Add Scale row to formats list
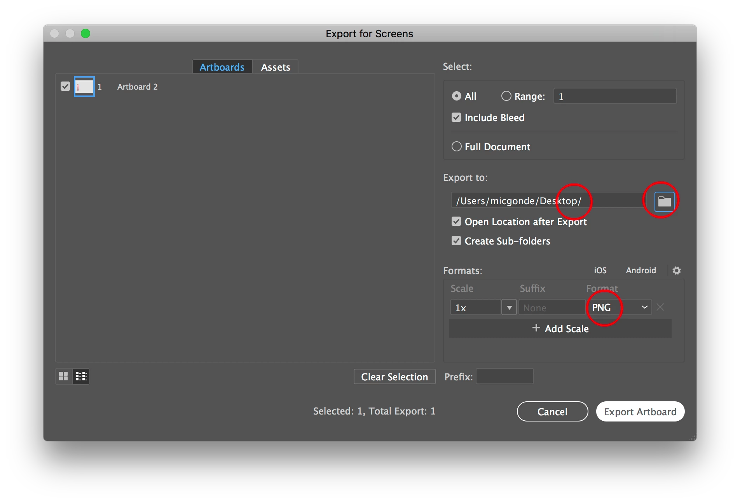 (560, 328)
